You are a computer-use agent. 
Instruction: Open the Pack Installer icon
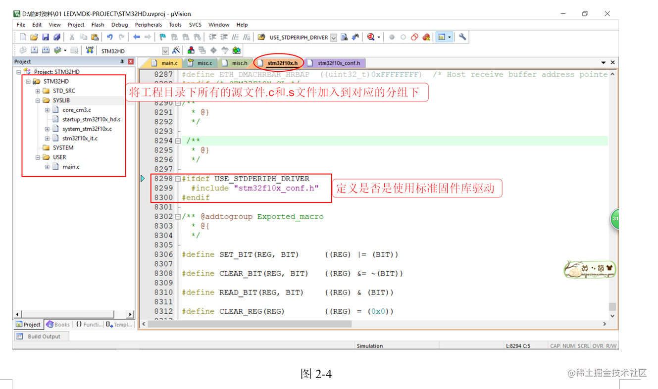coord(237,50)
